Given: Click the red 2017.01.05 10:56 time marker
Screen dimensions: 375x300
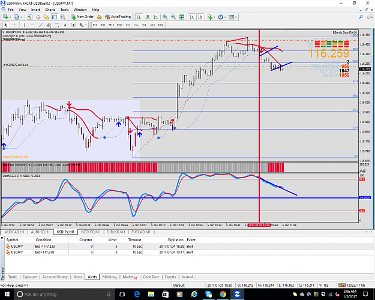Looking at the screenshot, I should 259,226.
